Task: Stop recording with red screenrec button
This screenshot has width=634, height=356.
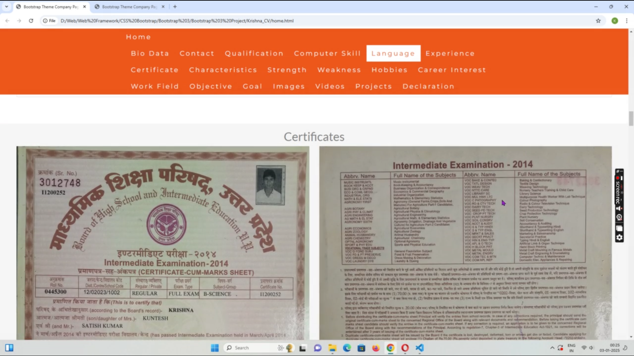Action: pos(617,178)
